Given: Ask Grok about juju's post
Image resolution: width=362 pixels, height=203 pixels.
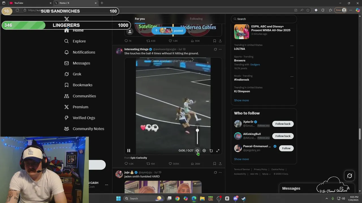Looking at the screenshot, I should coord(215,173).
